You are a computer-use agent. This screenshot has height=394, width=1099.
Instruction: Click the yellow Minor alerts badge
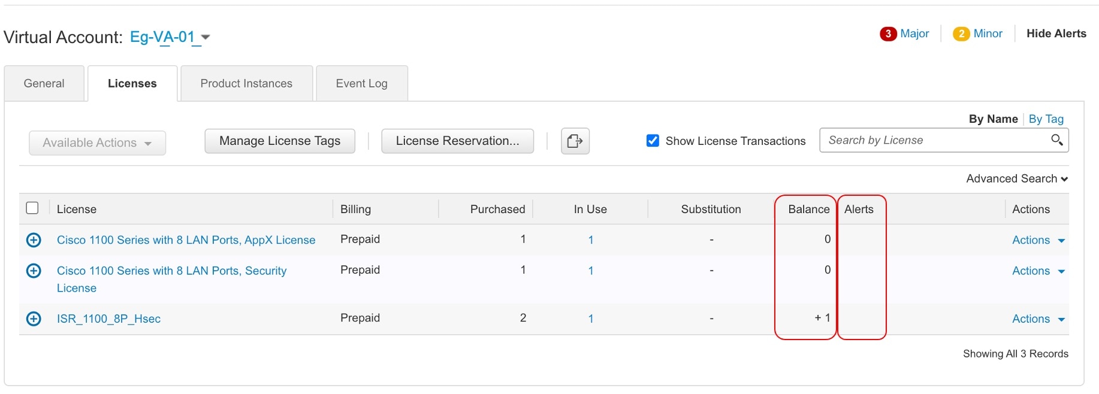(x=961, y=34)
